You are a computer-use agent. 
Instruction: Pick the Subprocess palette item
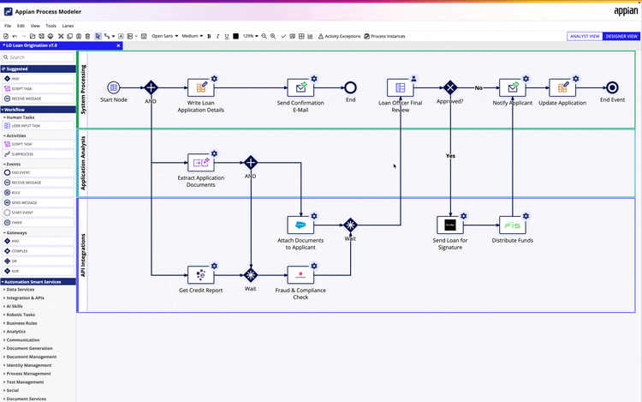[x=38, y=154]
